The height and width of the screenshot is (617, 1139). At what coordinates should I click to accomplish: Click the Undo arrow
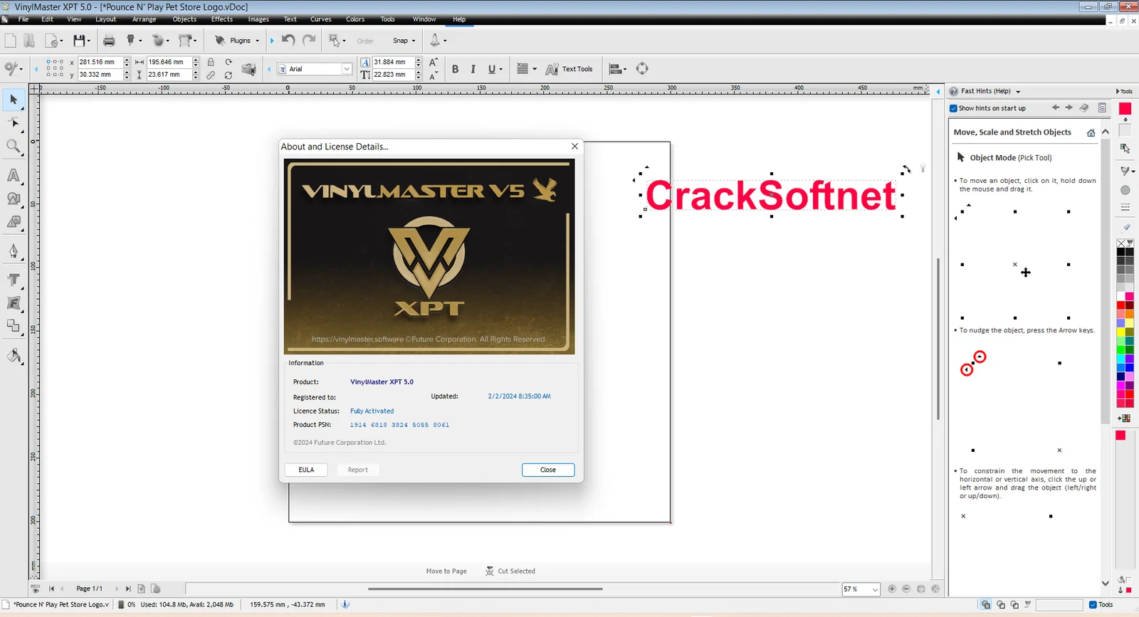tap(288, 40)
